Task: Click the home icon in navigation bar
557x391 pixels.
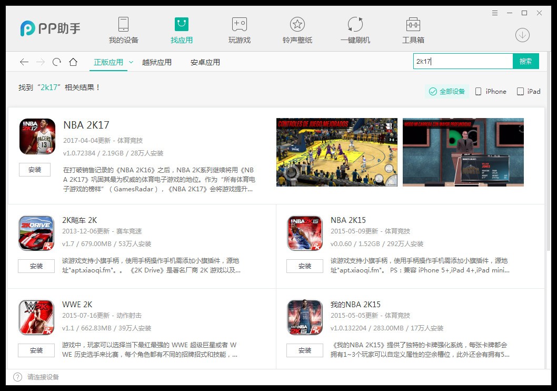Action: click(73, 62)
